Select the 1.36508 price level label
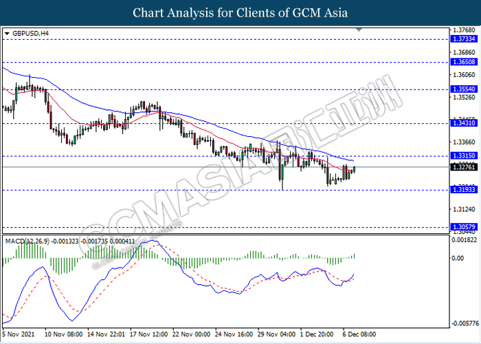481x344 pixels. [x=464, y=62]
